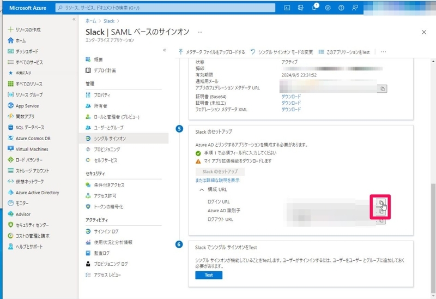Focus the Azure resource search box

[x=166, y=8]
